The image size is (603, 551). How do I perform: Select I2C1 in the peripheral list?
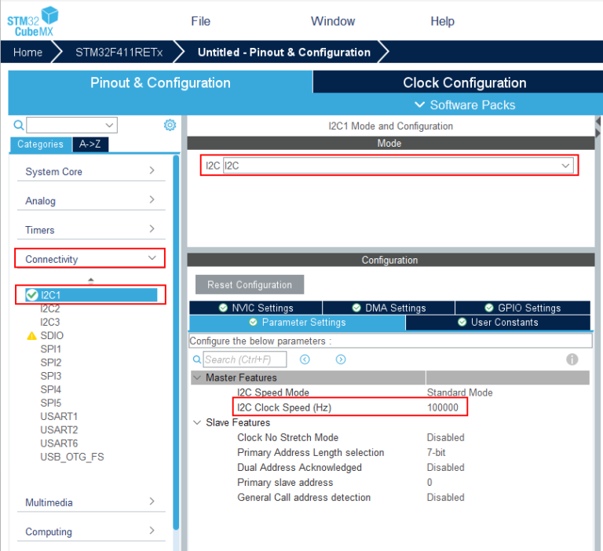[x=91, y=295]
